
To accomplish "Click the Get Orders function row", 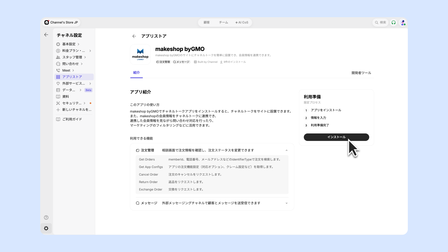I will [212, 160].
